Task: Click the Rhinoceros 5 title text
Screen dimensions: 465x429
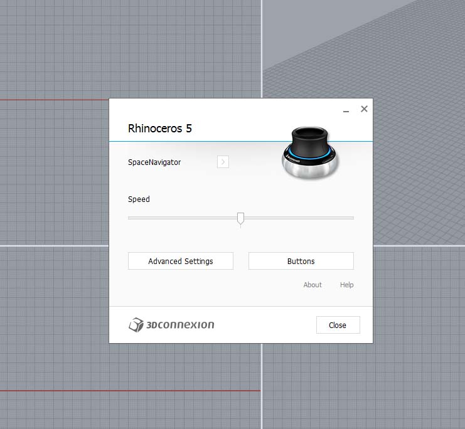Action: [x=160, y=129]
